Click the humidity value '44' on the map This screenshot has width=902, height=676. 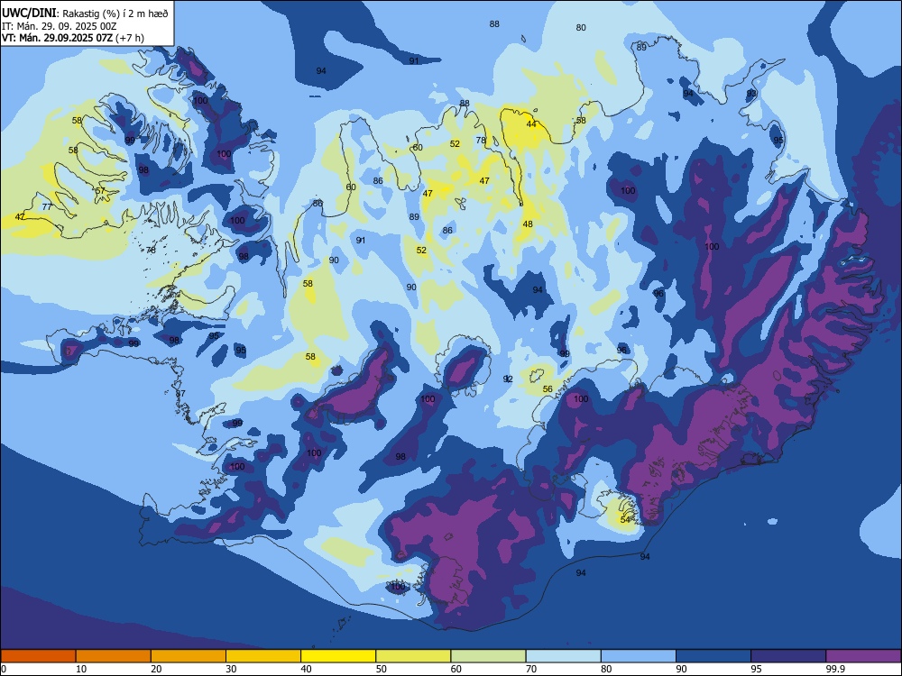[531, 124]
